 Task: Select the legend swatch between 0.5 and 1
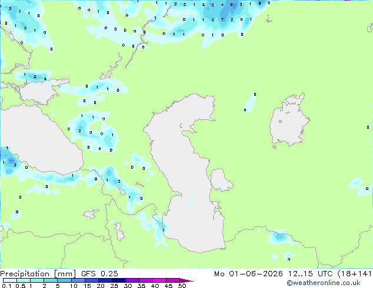pyautogui.click(x=24, y=280)
